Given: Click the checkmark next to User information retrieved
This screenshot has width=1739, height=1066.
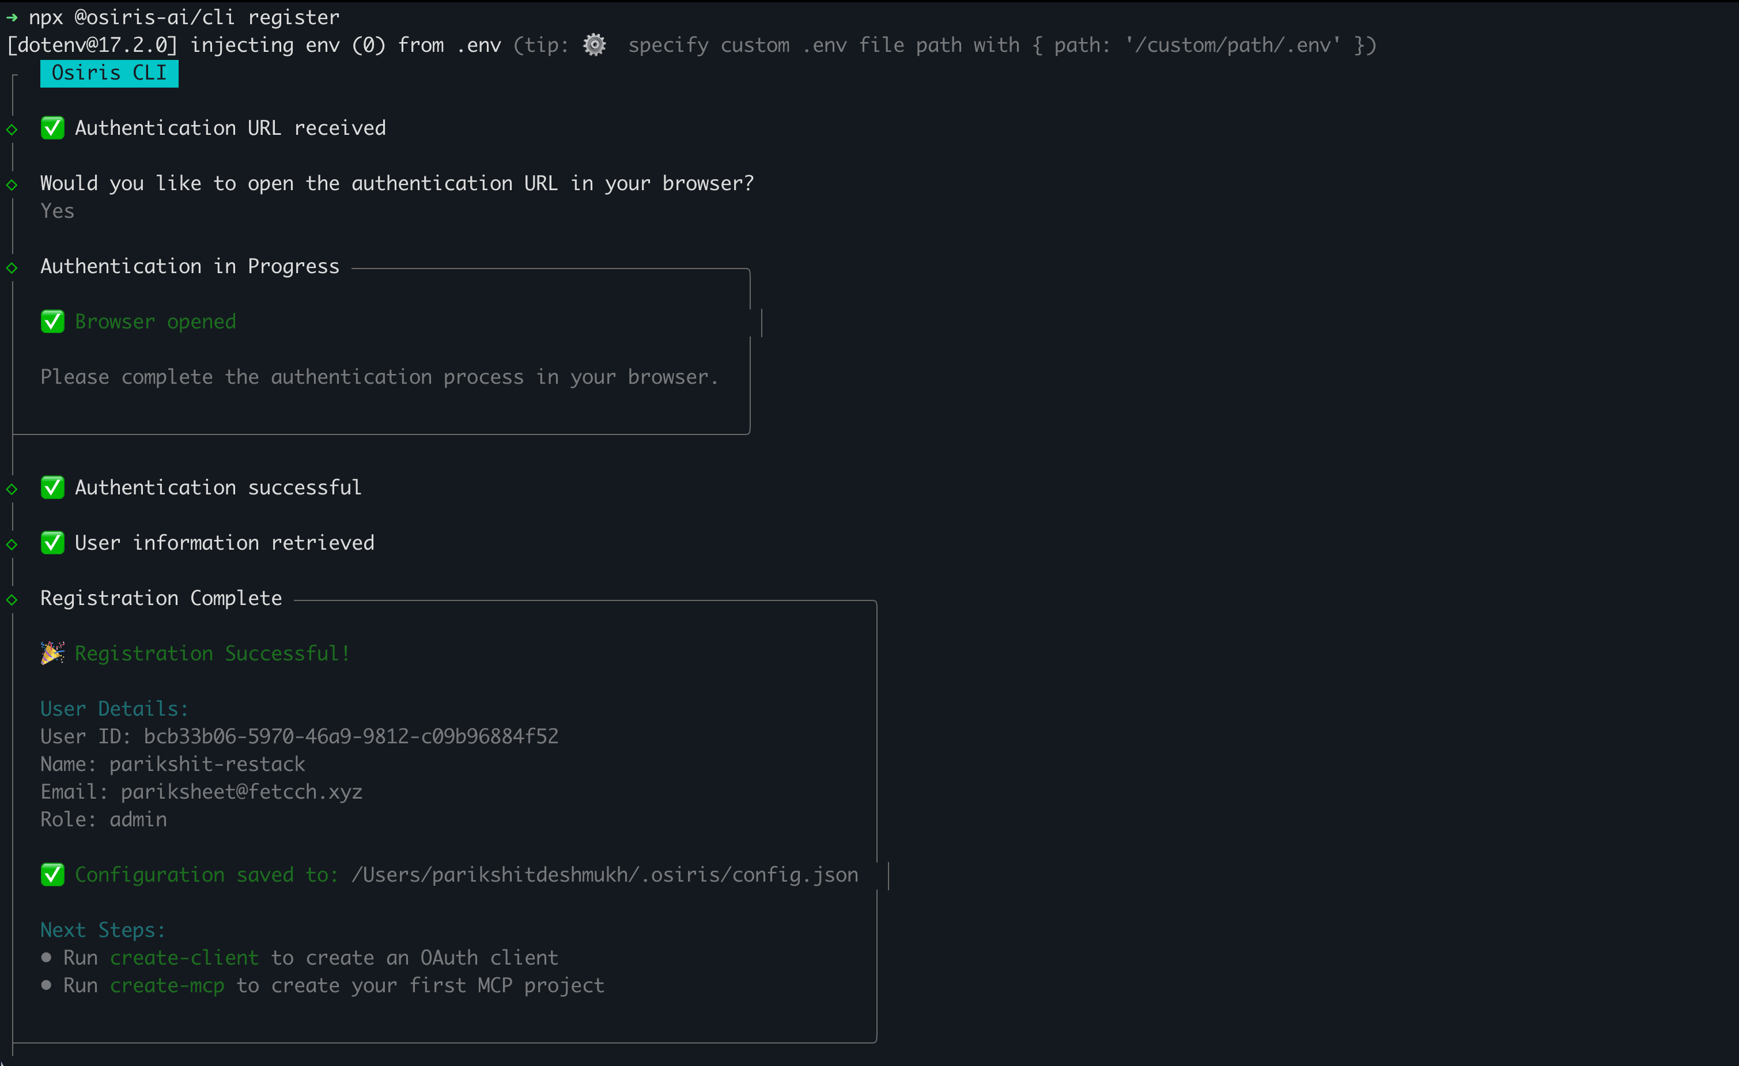Looking at the screenshot, I should tap(52, 542).
